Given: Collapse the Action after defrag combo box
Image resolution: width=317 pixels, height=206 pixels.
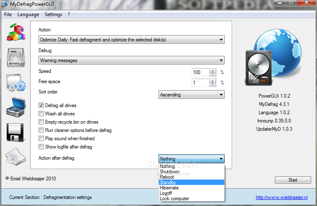Looking at the screenshot, I should [192, 159].
